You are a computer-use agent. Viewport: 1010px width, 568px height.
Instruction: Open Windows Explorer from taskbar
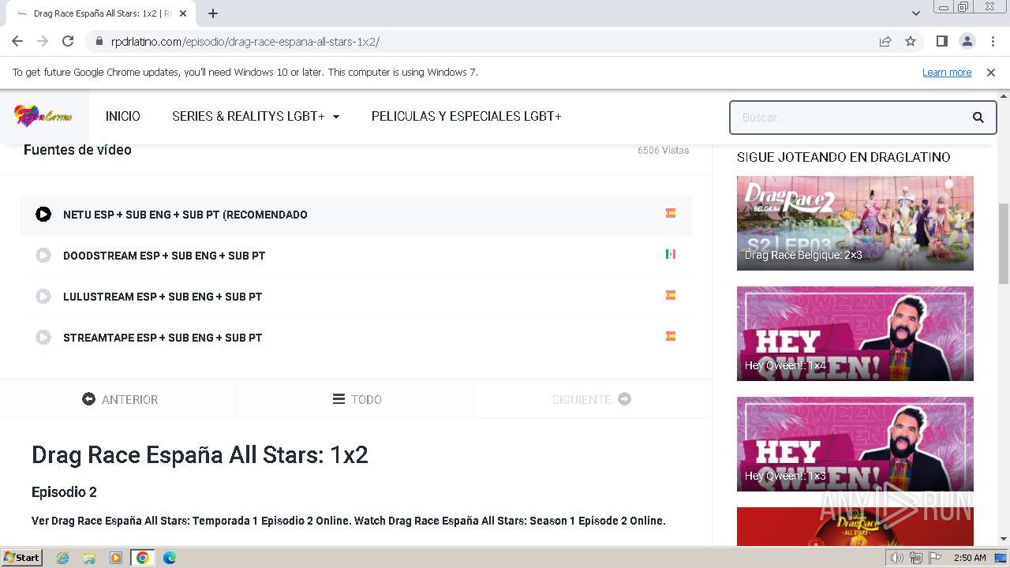(x=89, y=558)
